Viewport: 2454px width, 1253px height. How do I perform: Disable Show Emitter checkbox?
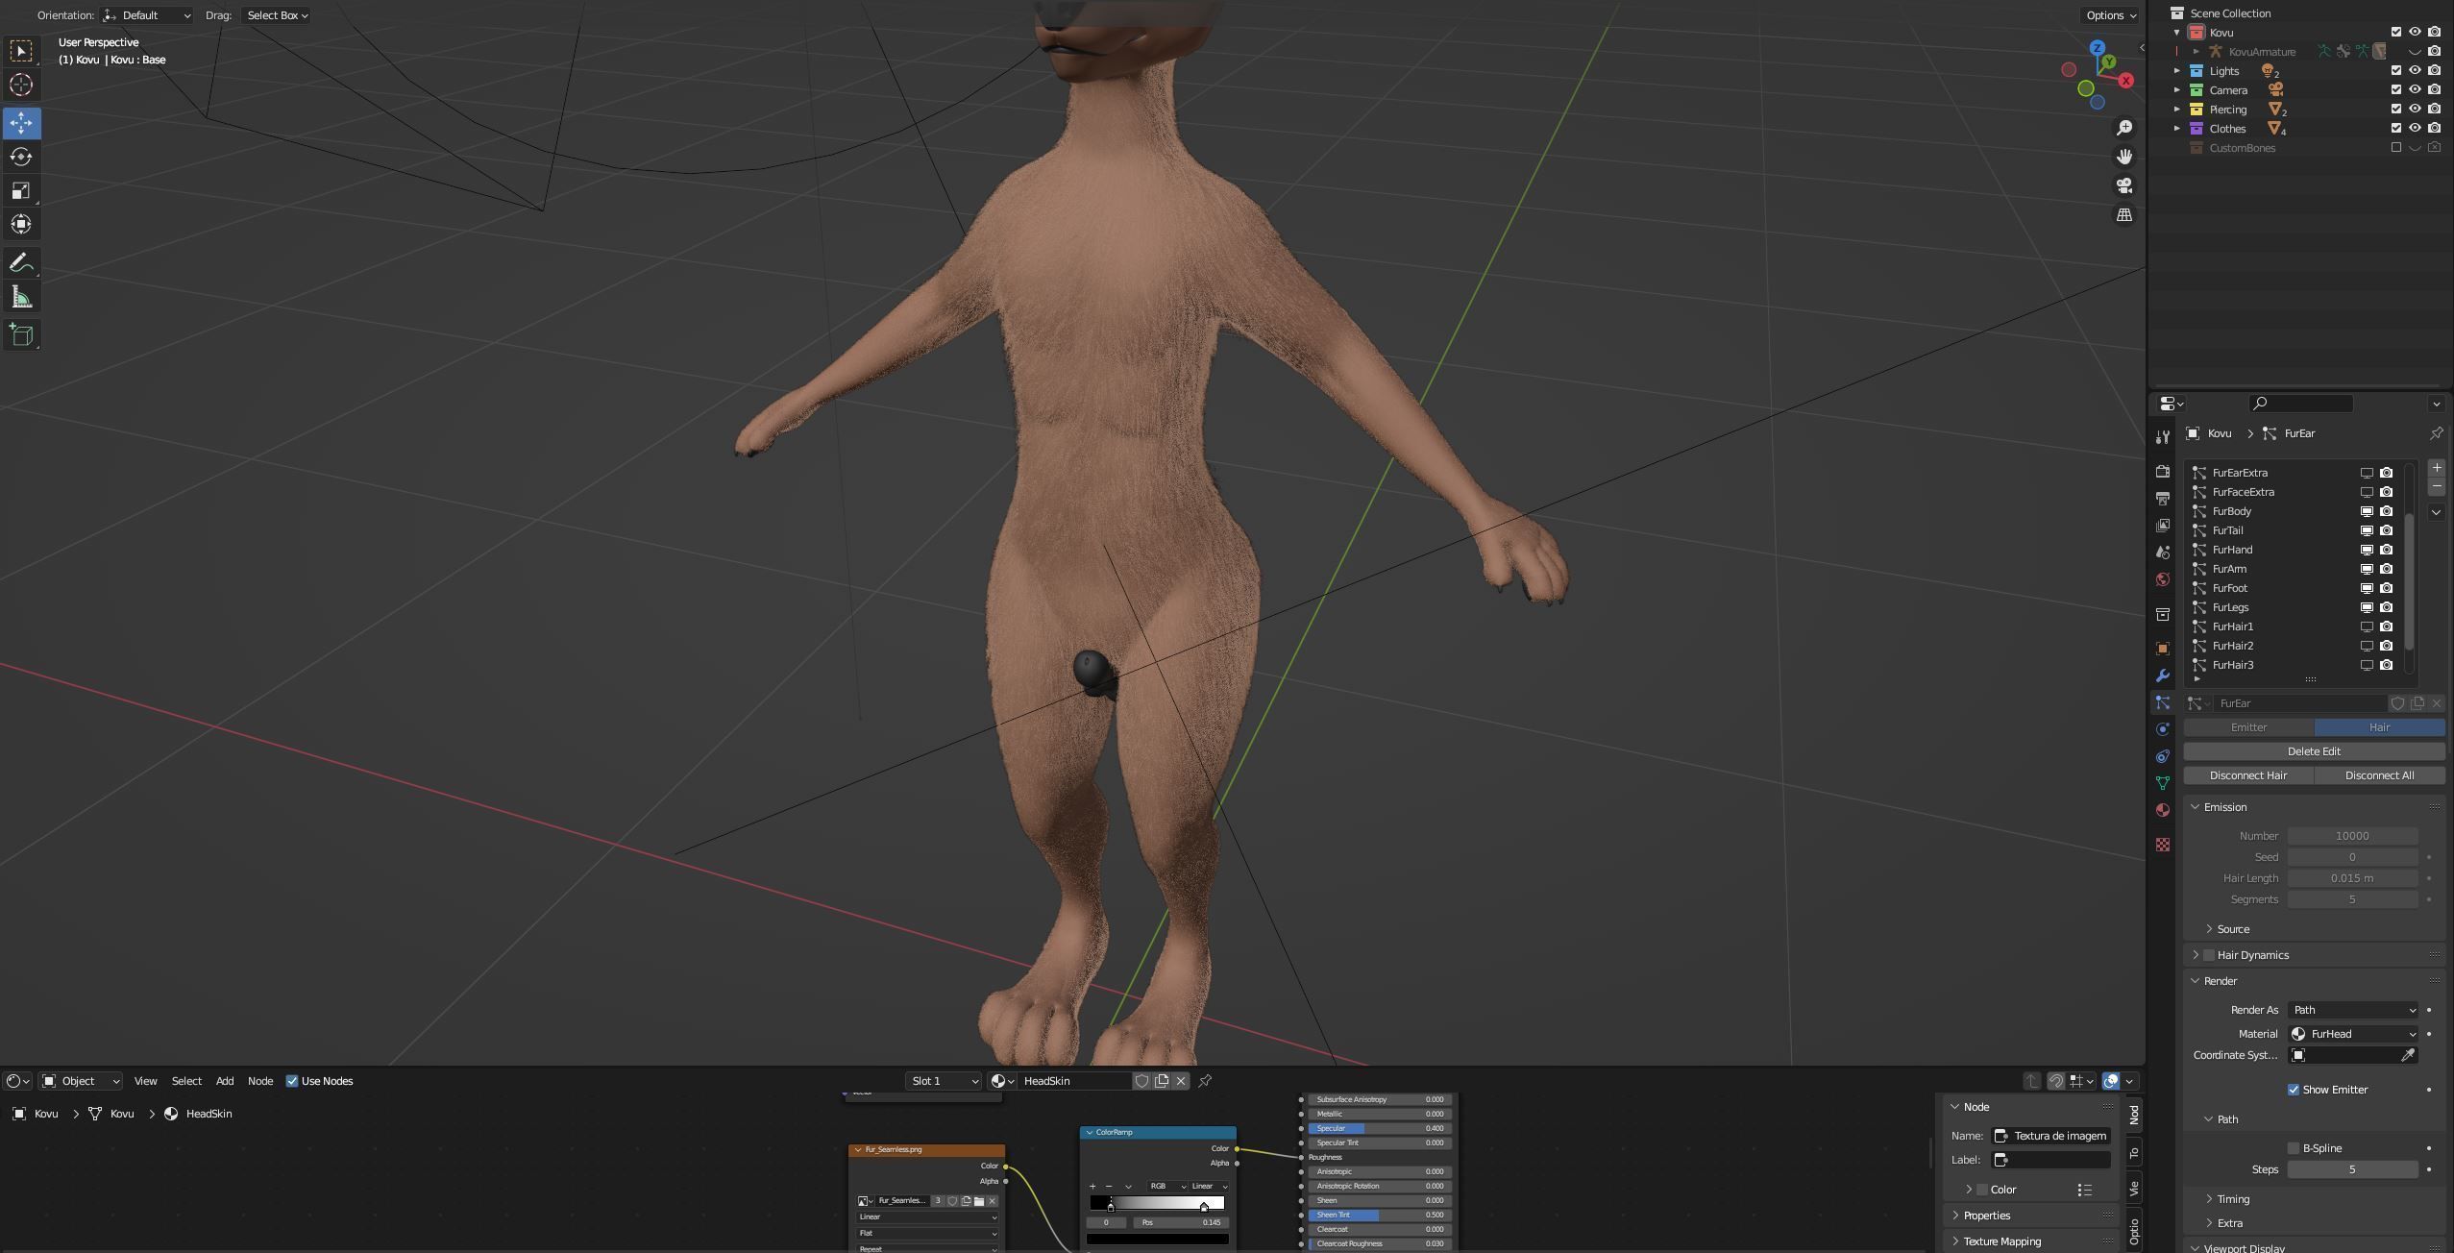click(x=2294, y=1090)
